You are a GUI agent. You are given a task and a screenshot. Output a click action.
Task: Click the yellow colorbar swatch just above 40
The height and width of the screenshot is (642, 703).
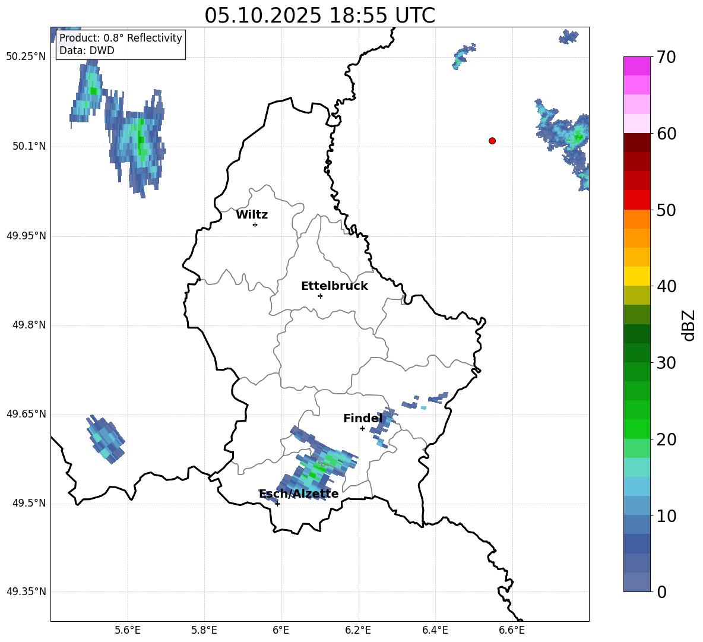pyautogui.click(x=636, y=277)
